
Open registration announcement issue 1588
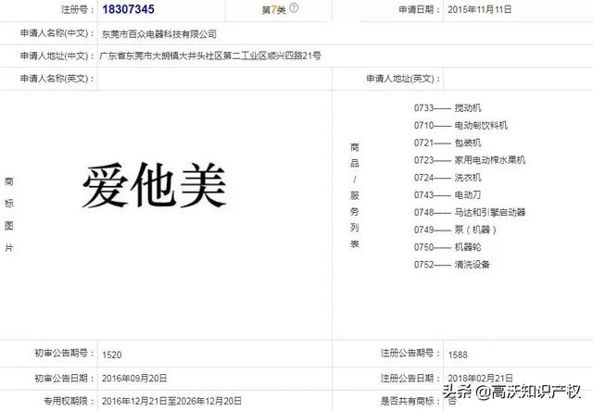coord(458,355)
